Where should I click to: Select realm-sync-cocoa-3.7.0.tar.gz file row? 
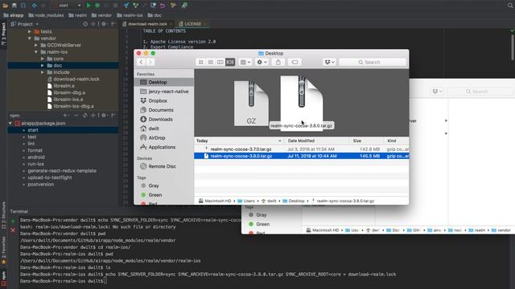[x=302, y=149]
